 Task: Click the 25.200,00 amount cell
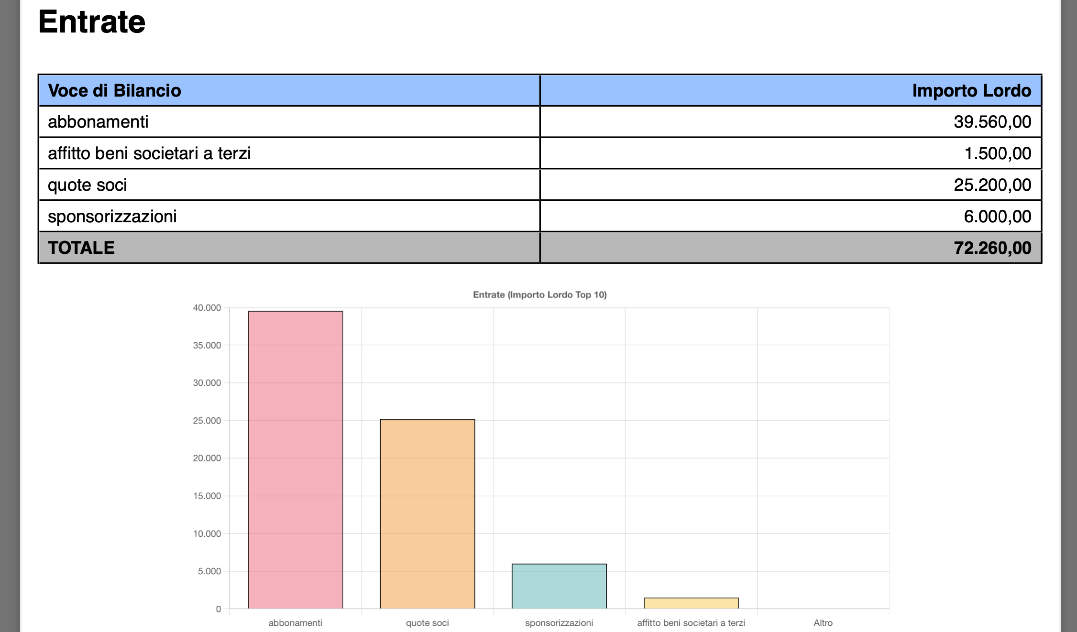[992, 185]
